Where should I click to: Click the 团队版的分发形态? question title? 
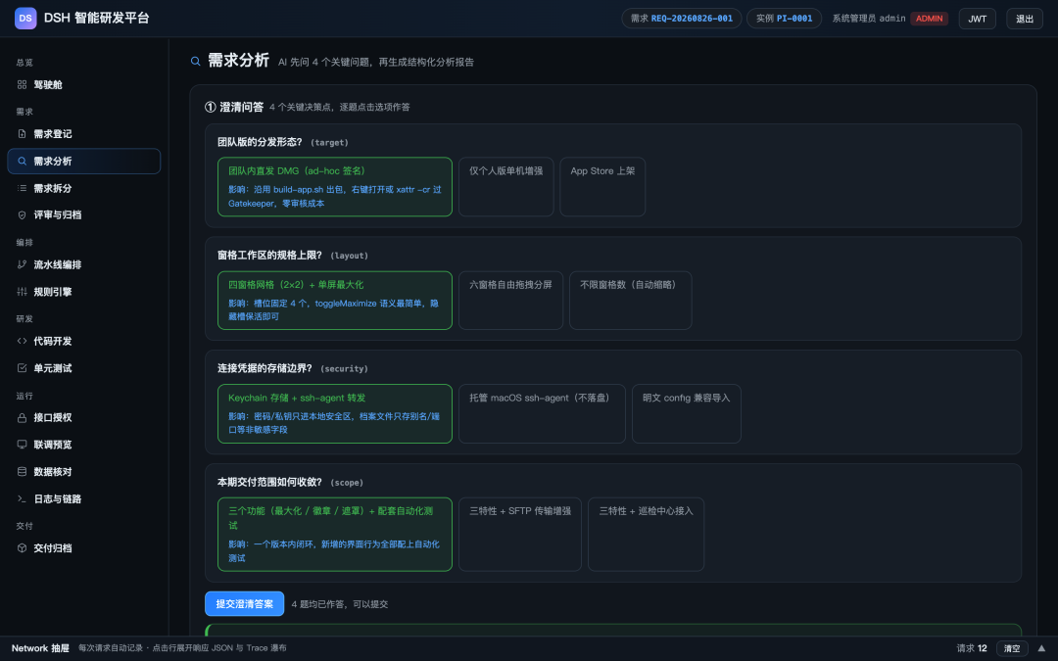[x=260, y=142]
